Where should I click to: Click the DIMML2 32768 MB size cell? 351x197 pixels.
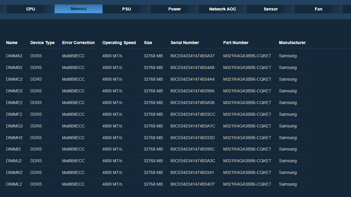(153, 184)
